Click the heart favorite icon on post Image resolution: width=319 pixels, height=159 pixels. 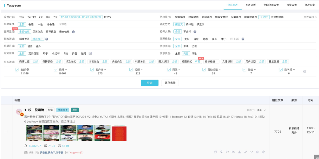tap(227, 152)
